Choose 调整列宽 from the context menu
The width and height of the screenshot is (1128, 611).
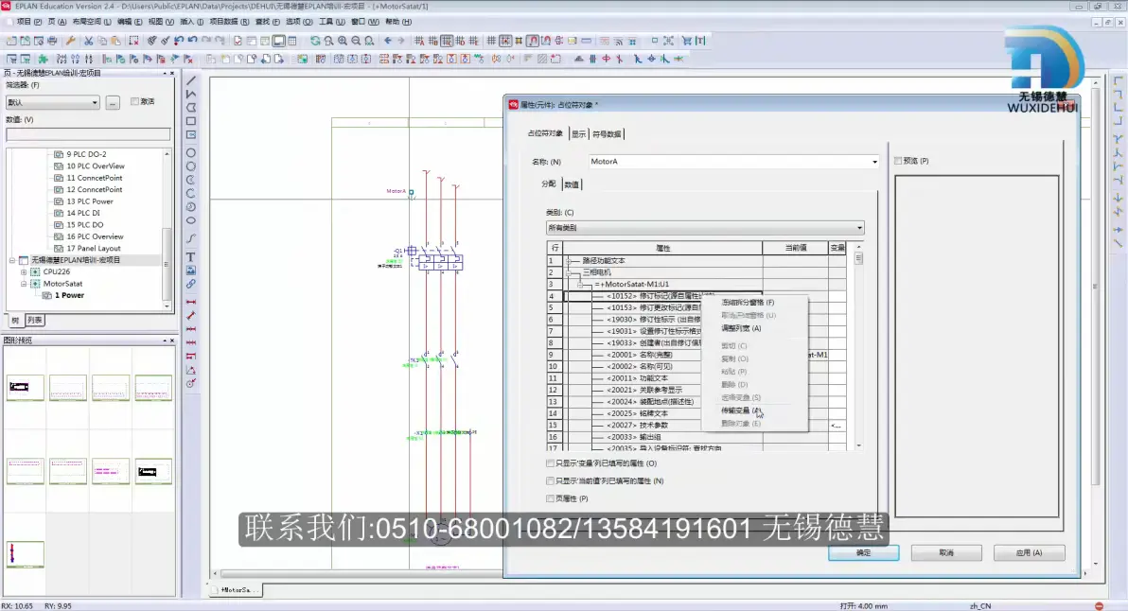[x=741, y=328]
